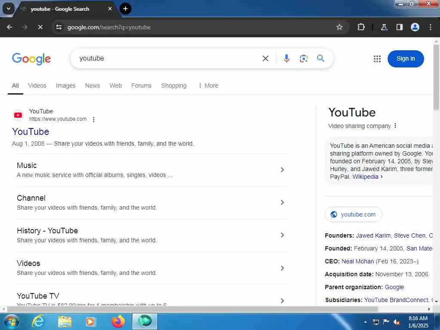Expand the Channel sitelink chevron
Image resolution: width=440 pixels, height=330 pixels.
(x=282, y=202)
